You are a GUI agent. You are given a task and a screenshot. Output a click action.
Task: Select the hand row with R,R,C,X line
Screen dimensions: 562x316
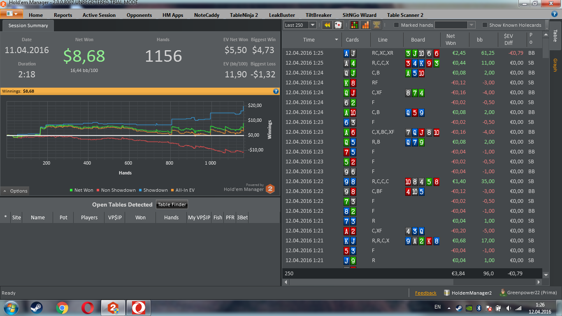[412, 241]
